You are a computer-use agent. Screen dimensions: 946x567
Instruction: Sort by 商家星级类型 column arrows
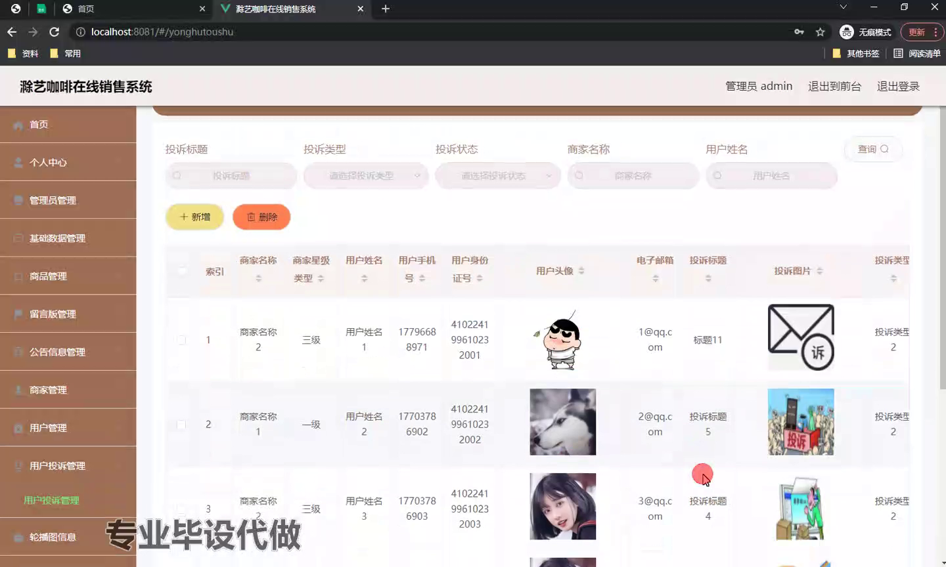pos(321,278)
